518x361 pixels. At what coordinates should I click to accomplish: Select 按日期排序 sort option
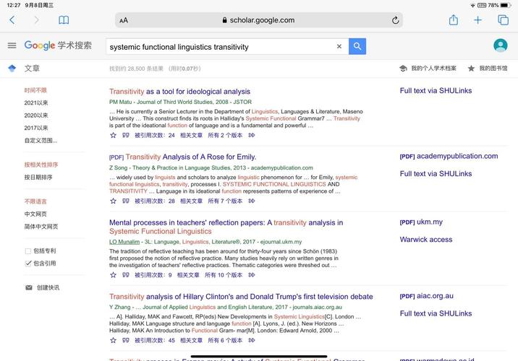pyautogui.click(x=38, y=177)
